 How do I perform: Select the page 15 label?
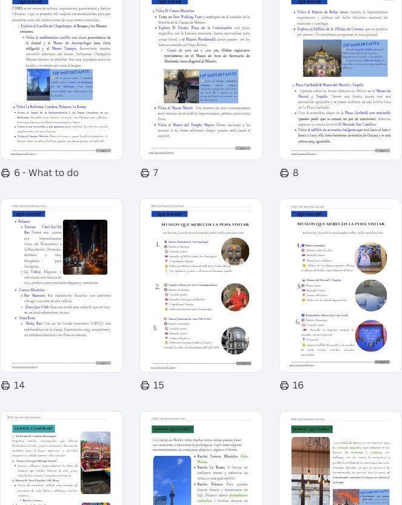coord(158,385)
